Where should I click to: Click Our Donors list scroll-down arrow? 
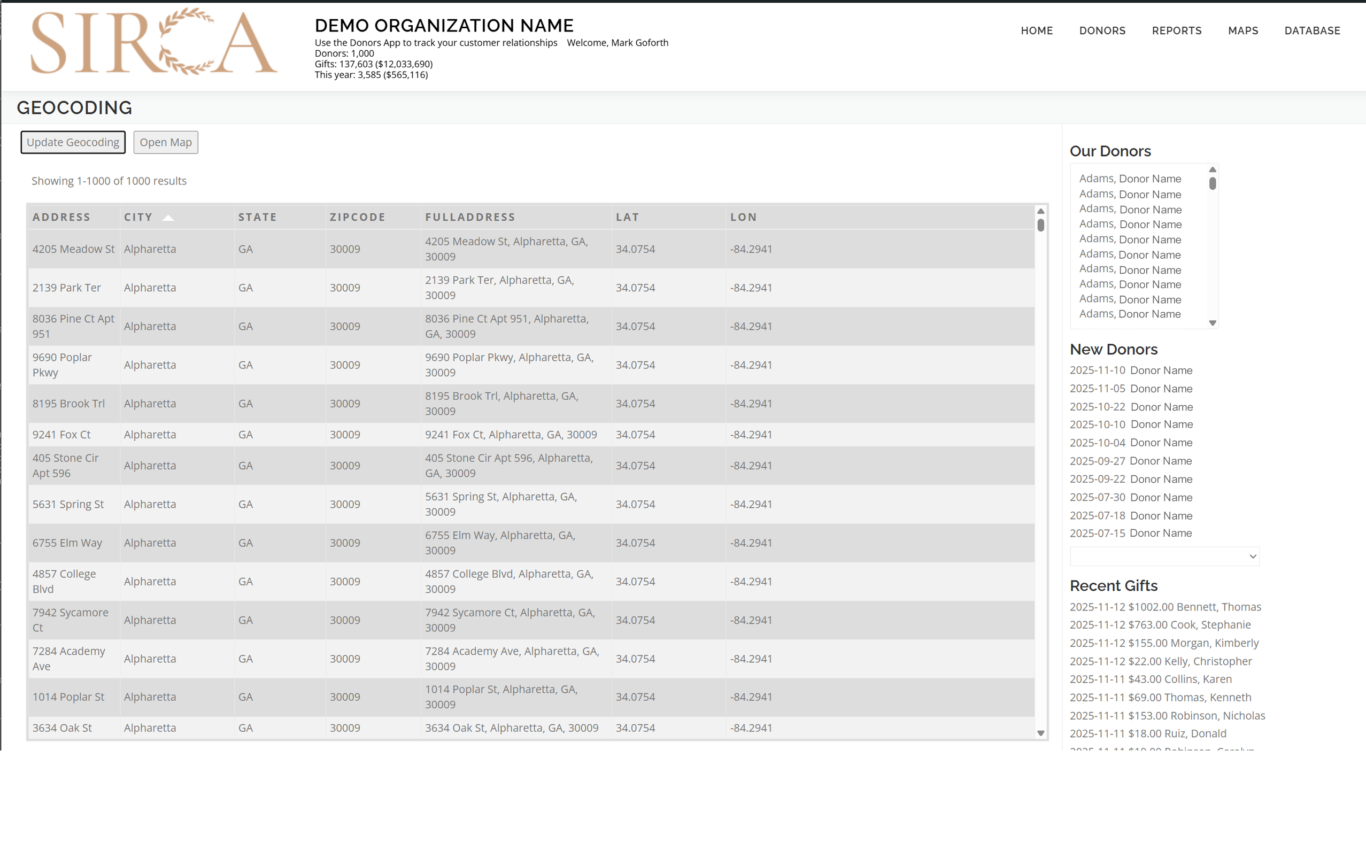tap(1212, 323)
